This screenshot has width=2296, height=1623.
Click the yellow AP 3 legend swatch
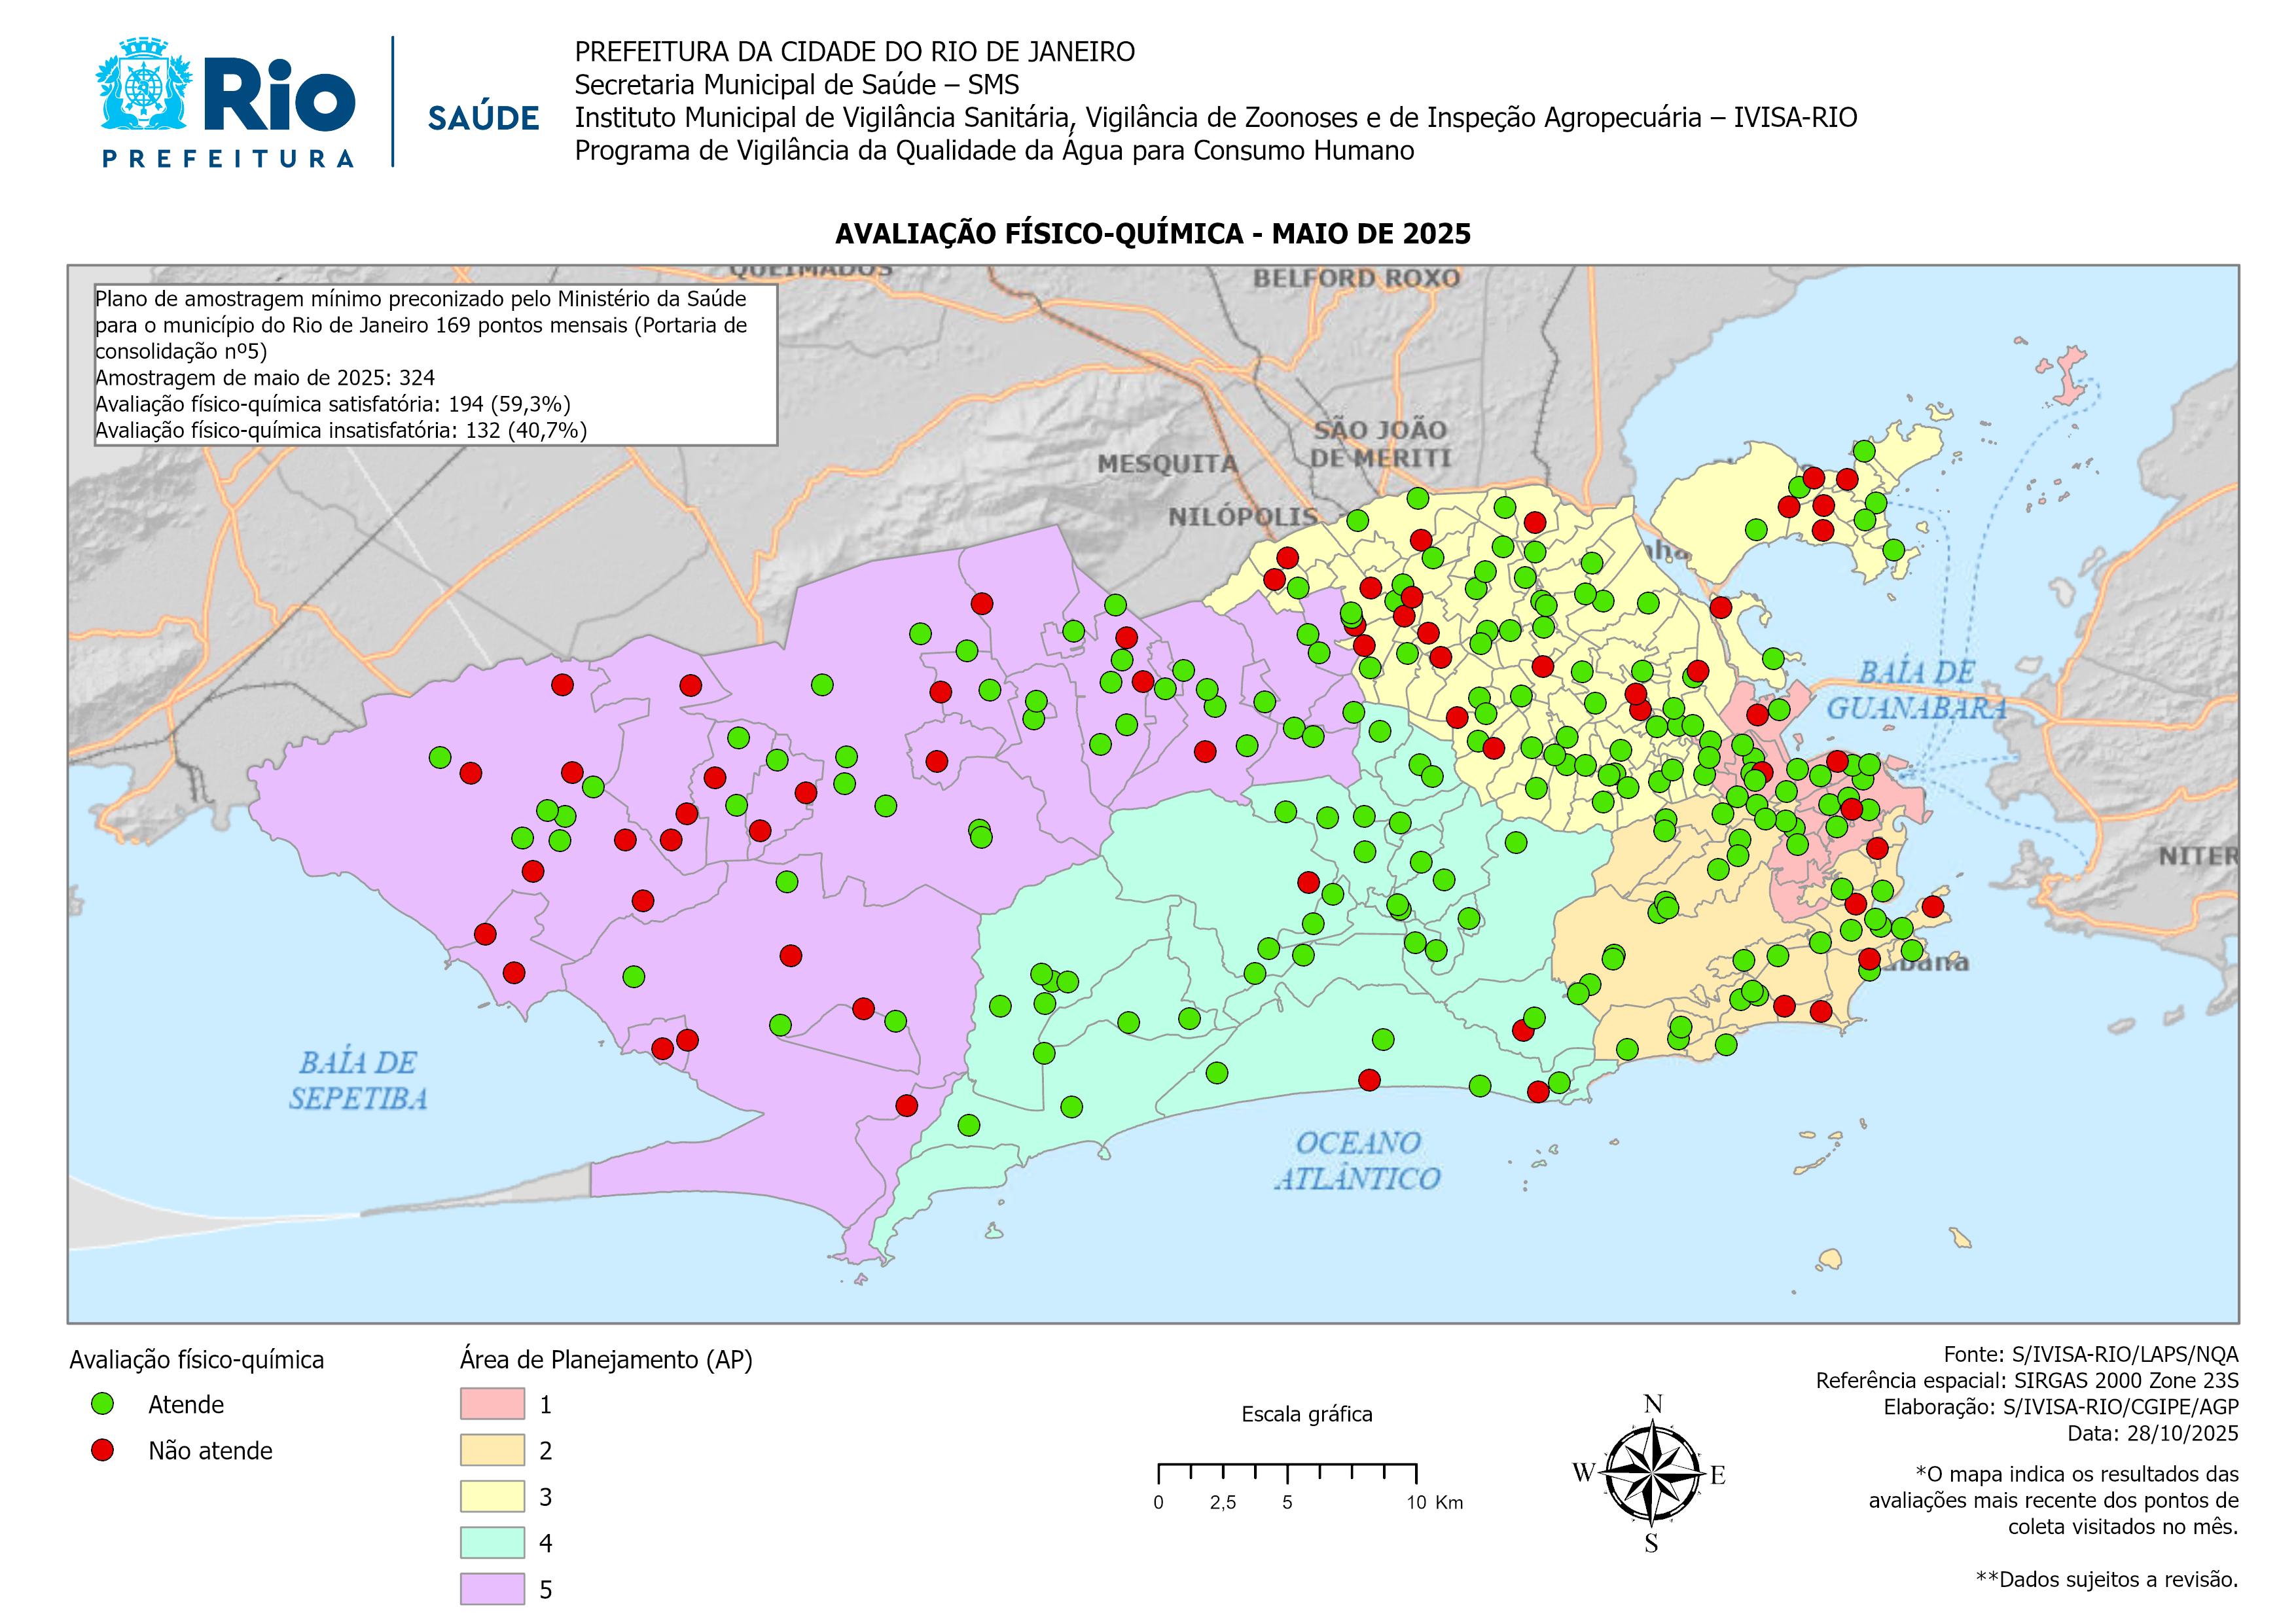(x=492, y=1497)
